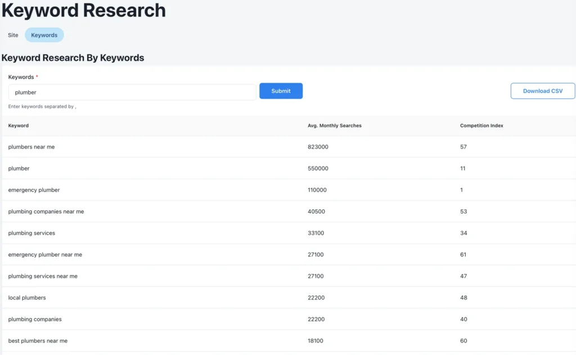Click competition index value 53
Viewport: 576px width, 355px height.
463,212
